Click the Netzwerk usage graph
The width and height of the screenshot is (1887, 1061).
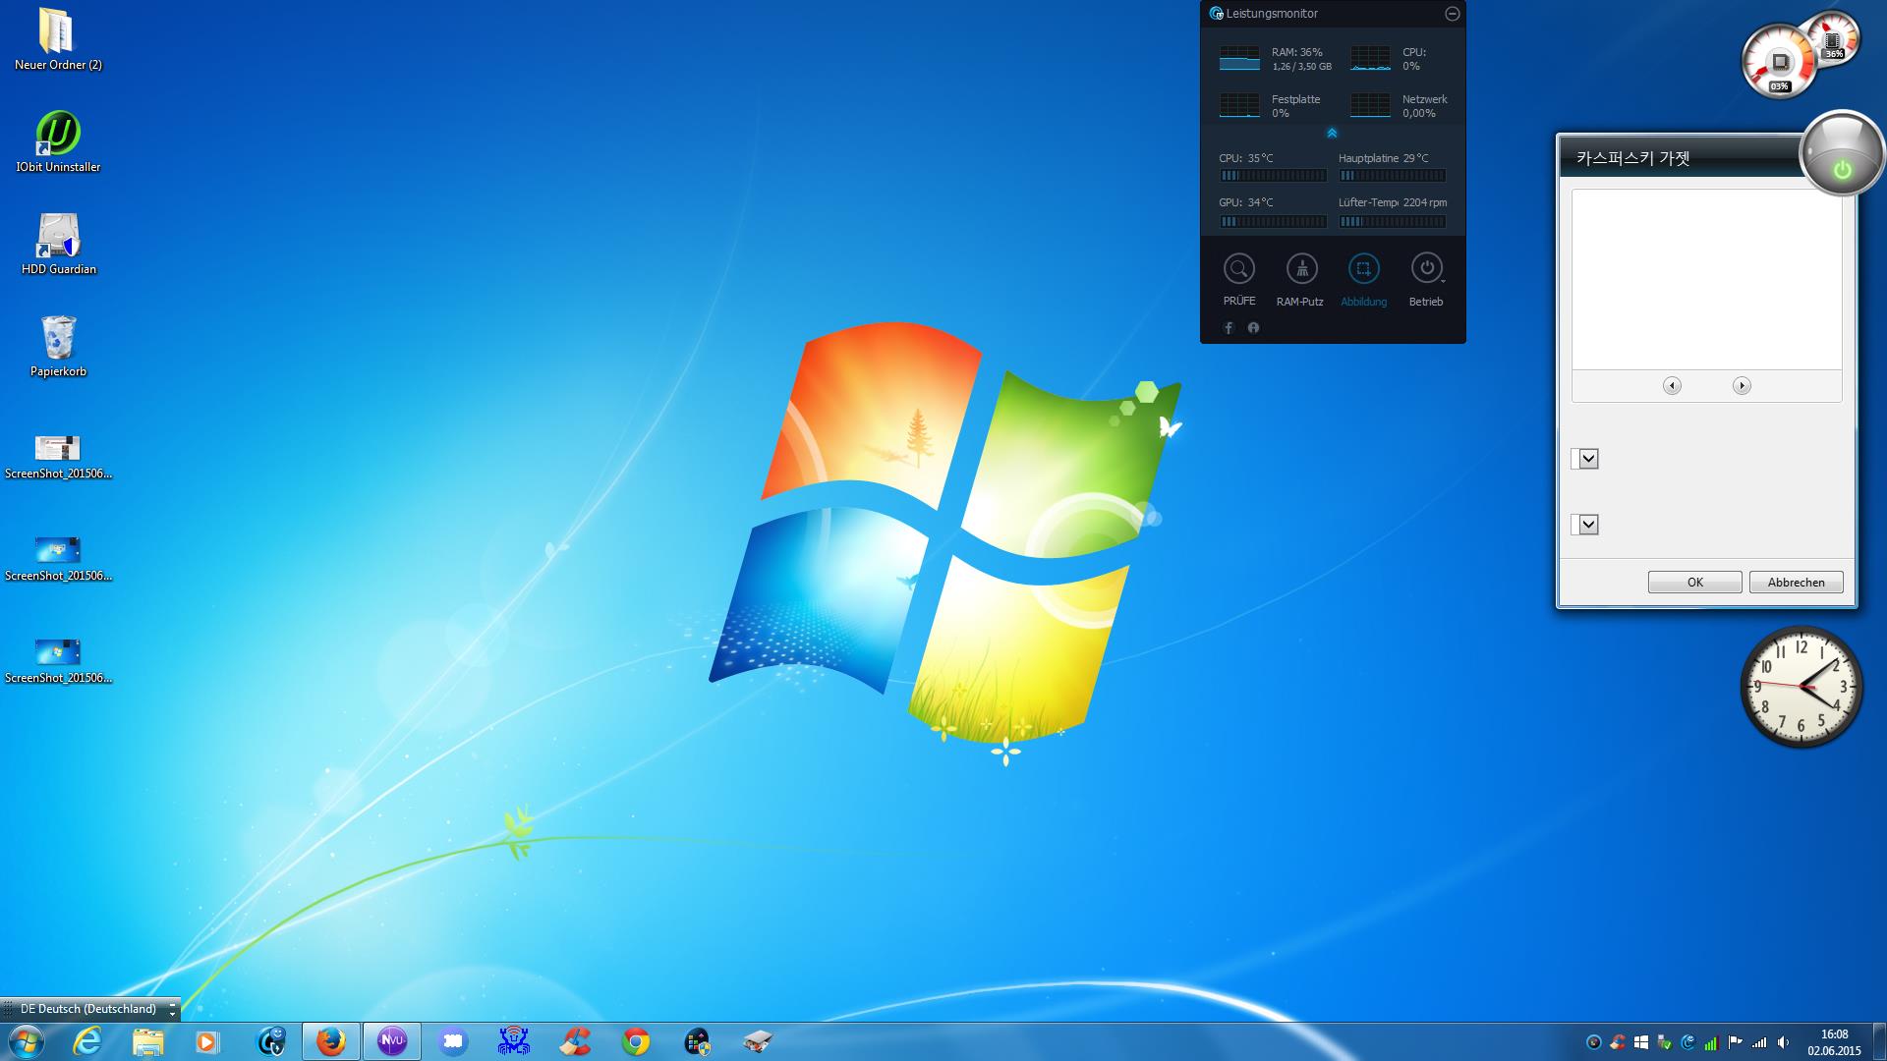pos(1370,105)
